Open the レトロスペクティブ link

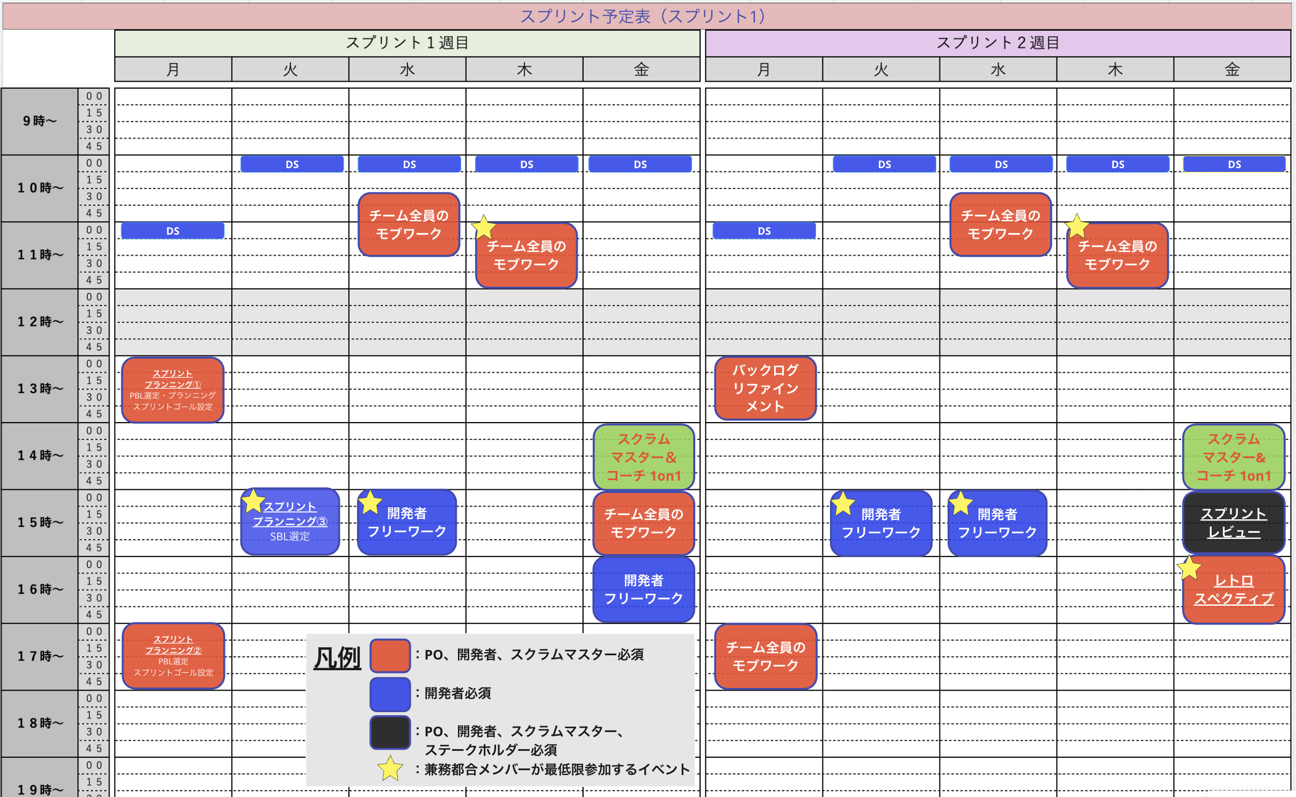coord(1234,589)
